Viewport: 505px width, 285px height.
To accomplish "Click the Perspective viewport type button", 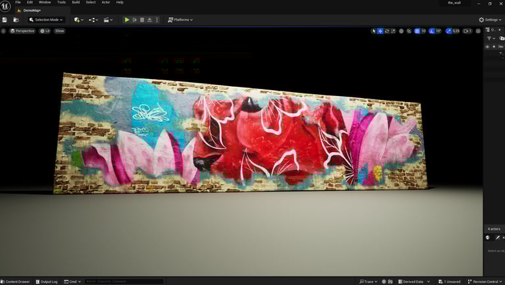I will 22,31.
